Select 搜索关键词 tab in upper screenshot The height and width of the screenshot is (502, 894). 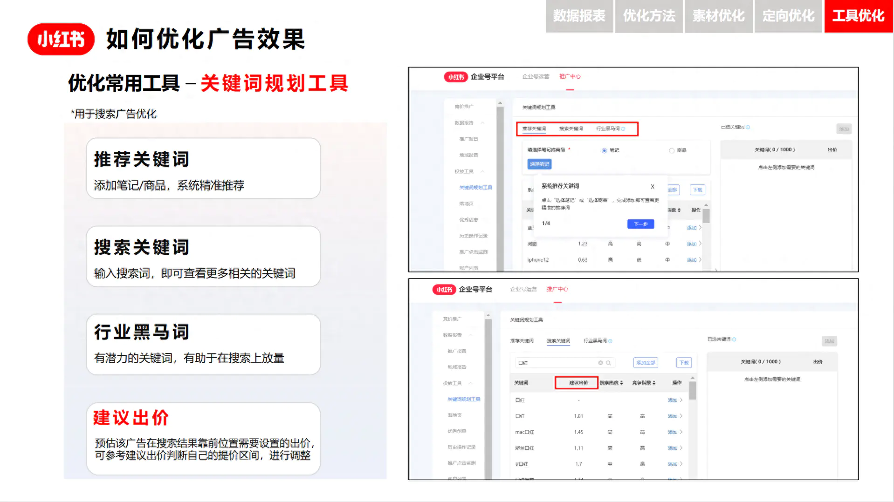571,129
